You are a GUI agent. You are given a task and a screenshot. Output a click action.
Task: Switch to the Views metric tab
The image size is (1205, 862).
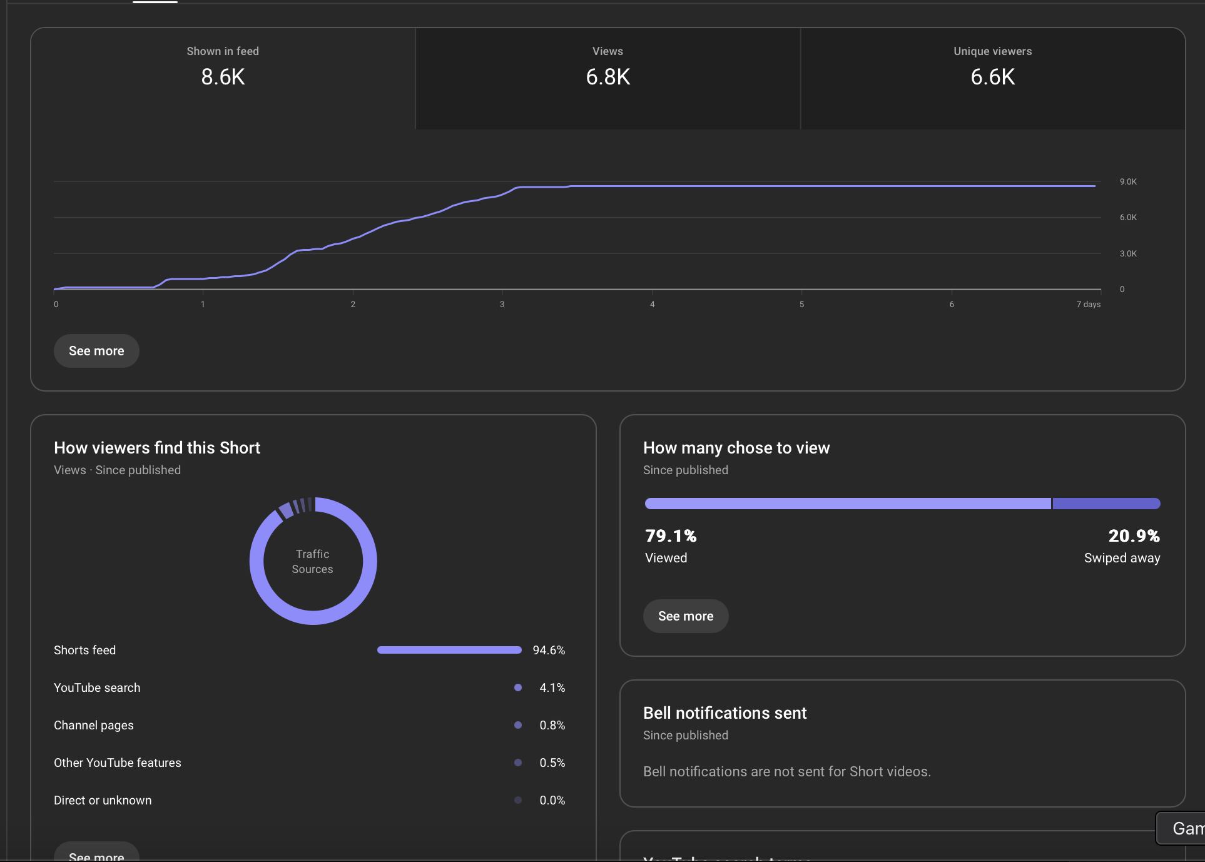click(x=608, y=79)
